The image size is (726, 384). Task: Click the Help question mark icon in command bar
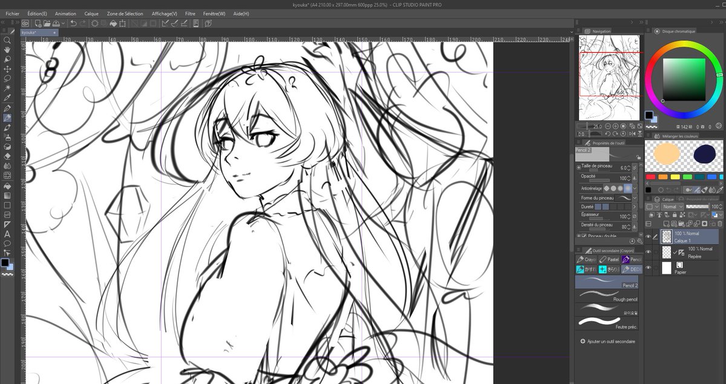pos(208,24)
